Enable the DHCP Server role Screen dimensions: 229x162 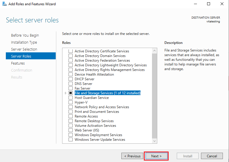pos(71,79)
